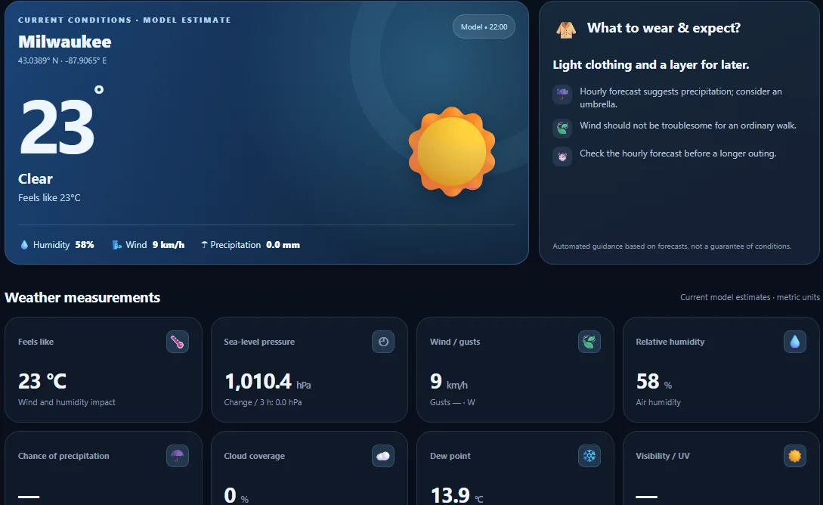Click the Sea-level pressure card title

[259, 342]
